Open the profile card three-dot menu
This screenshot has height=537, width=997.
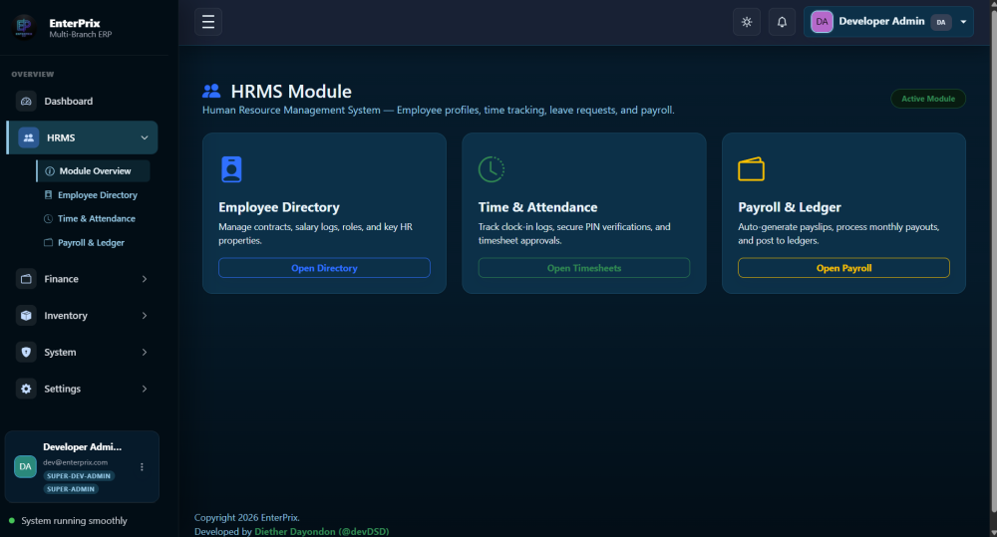click(142, 466)
